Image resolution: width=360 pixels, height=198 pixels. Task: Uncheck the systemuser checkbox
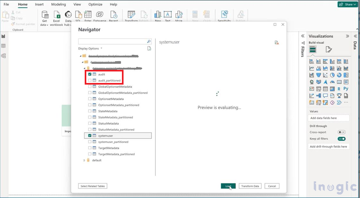(90, 136)
